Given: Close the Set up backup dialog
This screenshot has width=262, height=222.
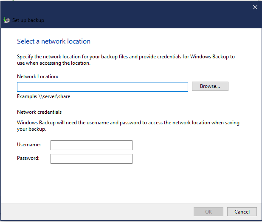Looking at the screenshot, I should click(x=255, y=7).
